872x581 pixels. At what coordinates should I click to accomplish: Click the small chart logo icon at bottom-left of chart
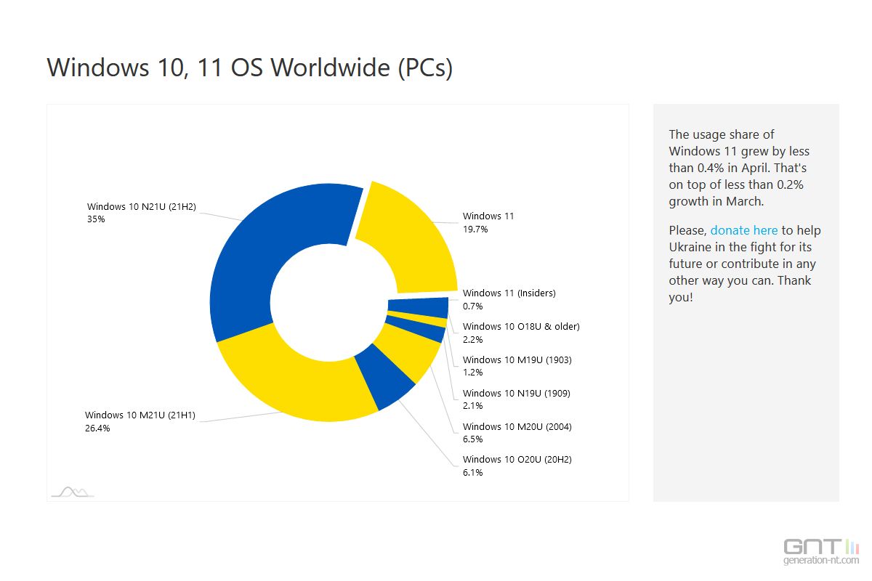pyautogui.click(x=72, y=492)
